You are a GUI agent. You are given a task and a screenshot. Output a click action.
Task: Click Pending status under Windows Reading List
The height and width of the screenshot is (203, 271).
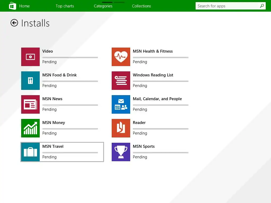pyautogui.click(x=140, y=86)
